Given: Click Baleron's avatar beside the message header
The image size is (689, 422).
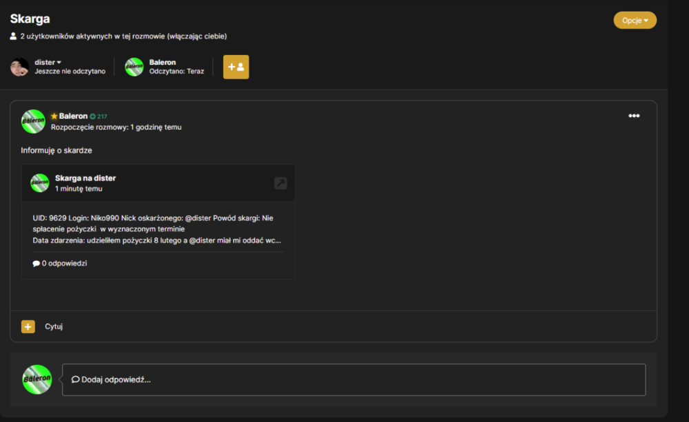Looking at the screenshot, I should point(33,121).
